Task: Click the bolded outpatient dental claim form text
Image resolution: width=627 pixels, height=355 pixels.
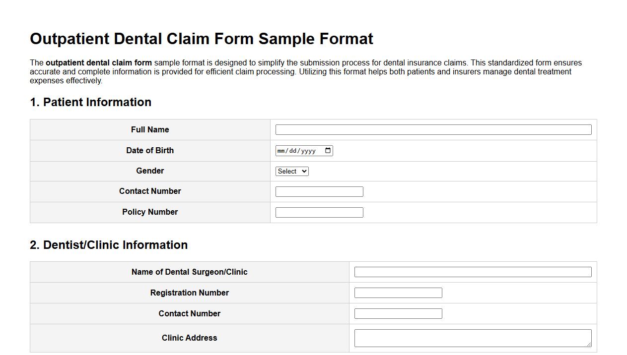Action: tap(98, 62)
